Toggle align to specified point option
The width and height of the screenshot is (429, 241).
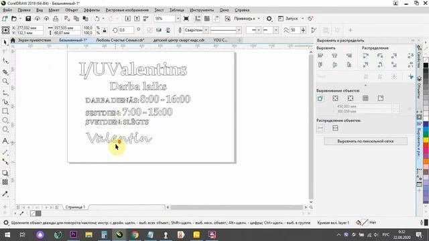point(381,98)
